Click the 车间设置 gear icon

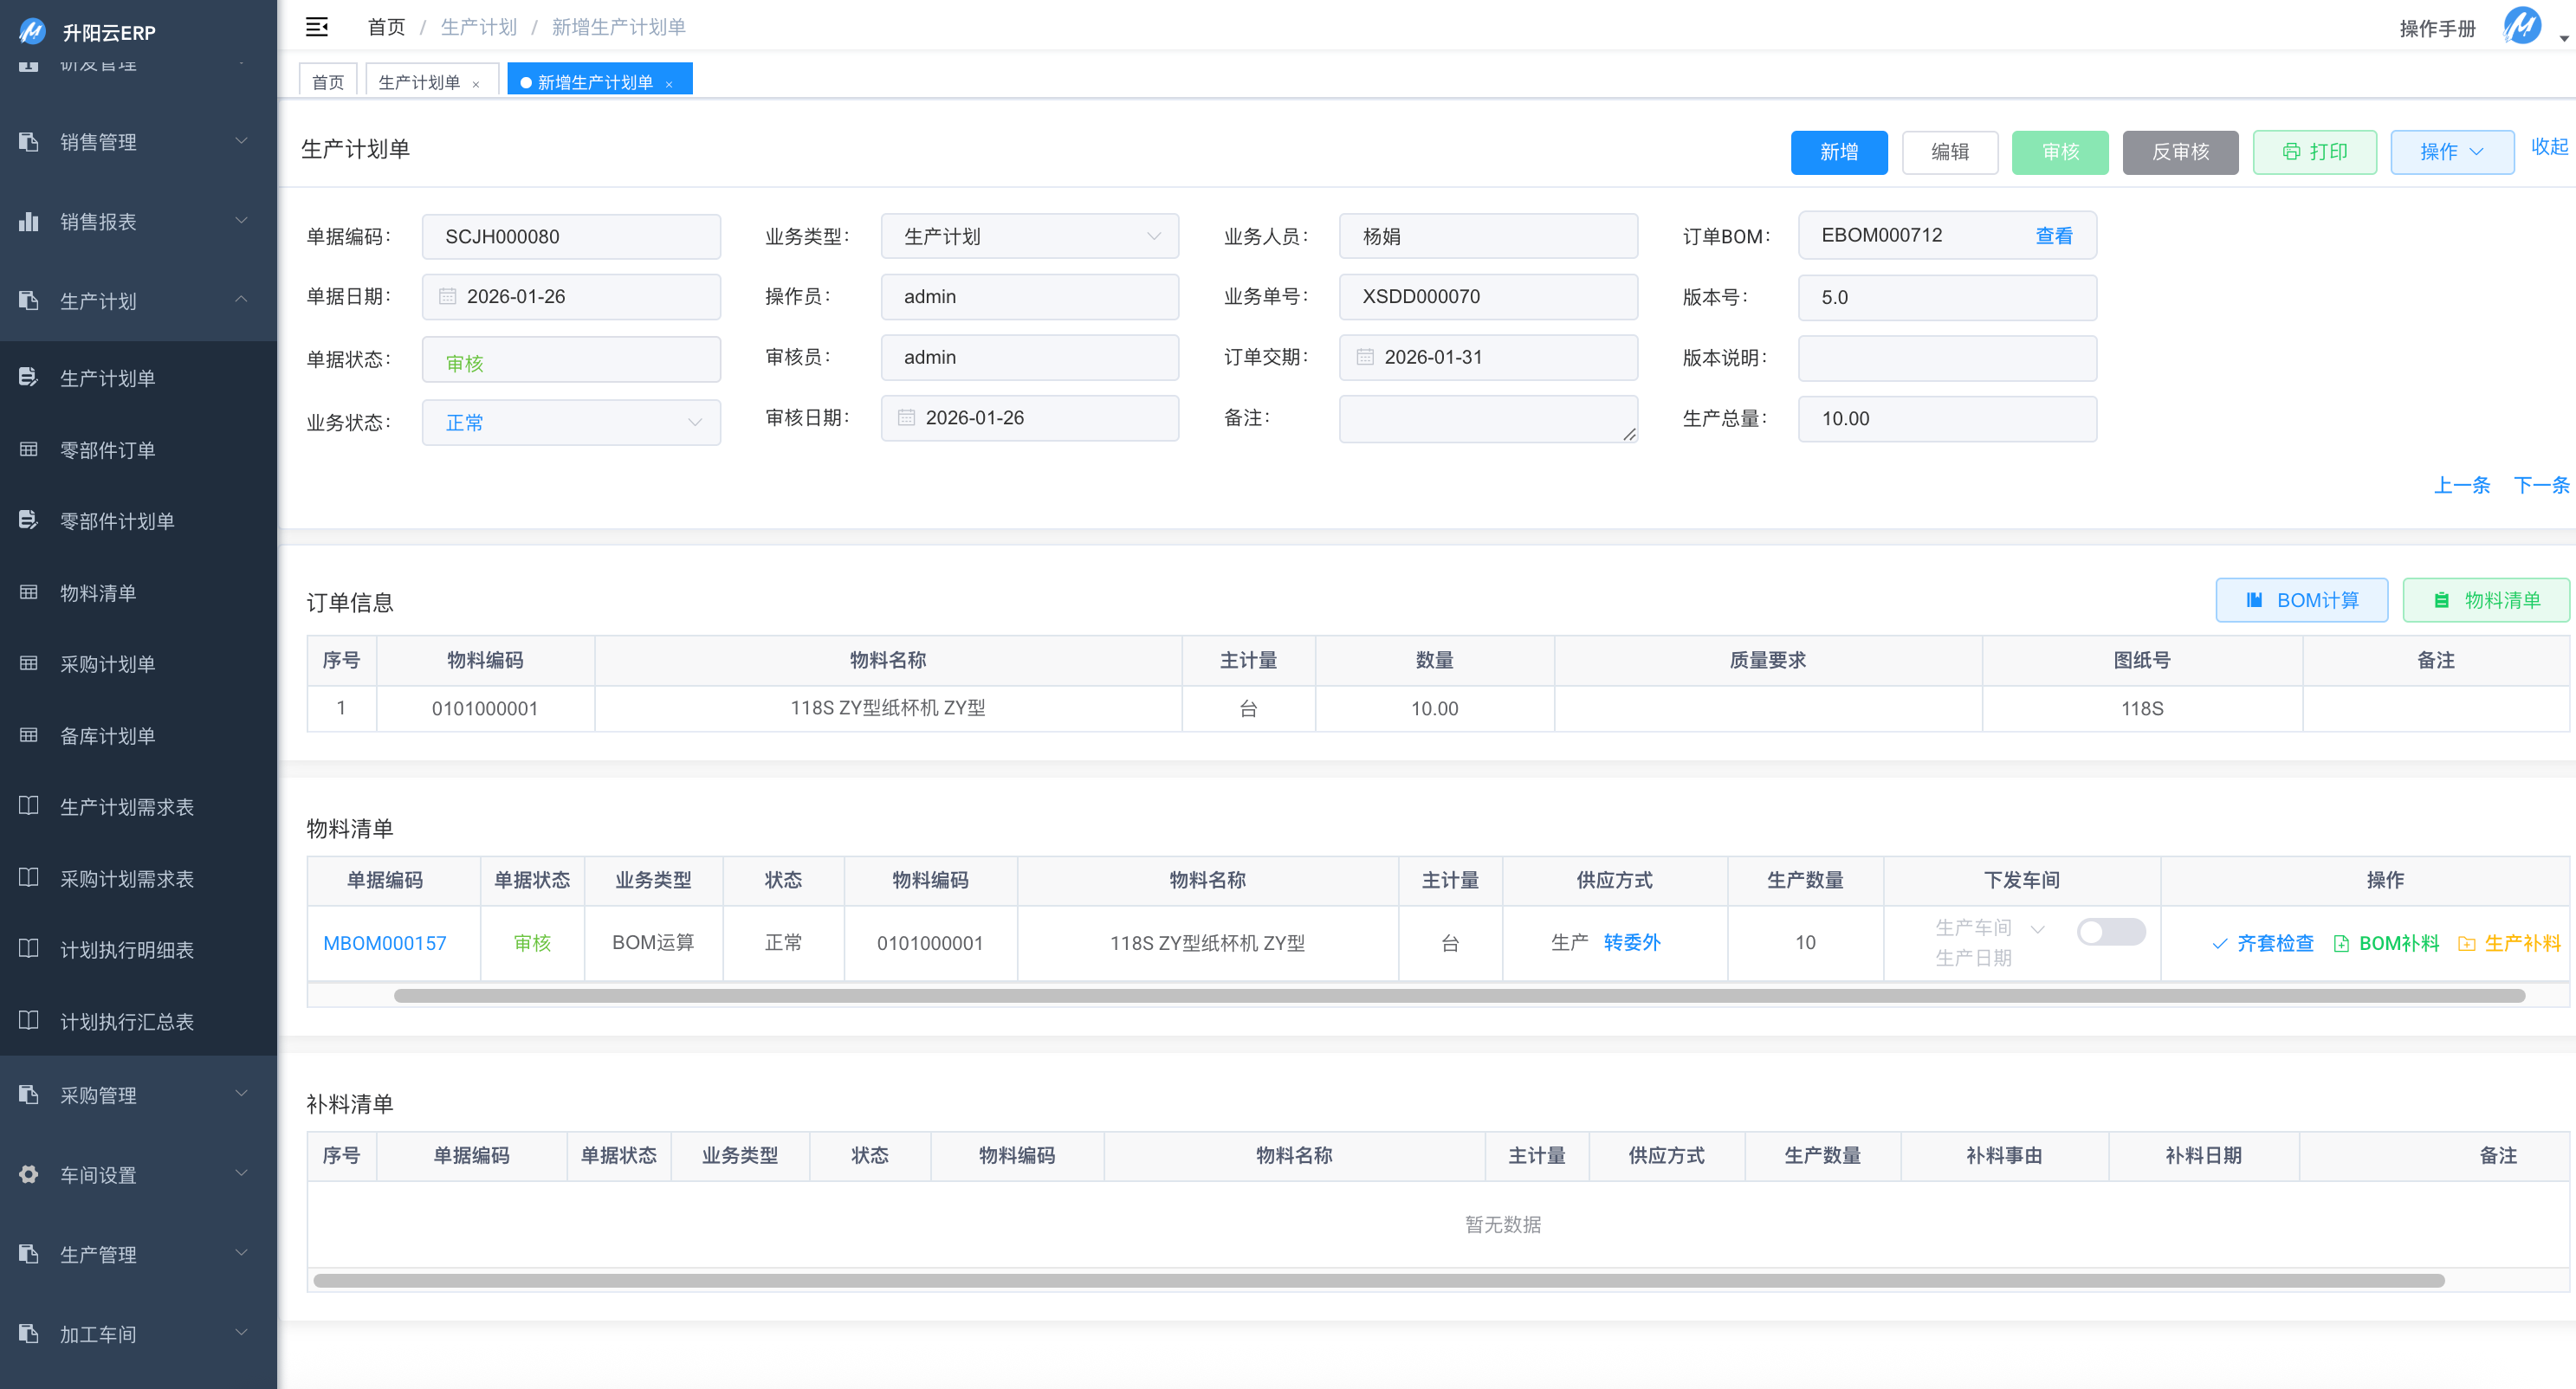pyautogui.click(x=28, y=1175)
